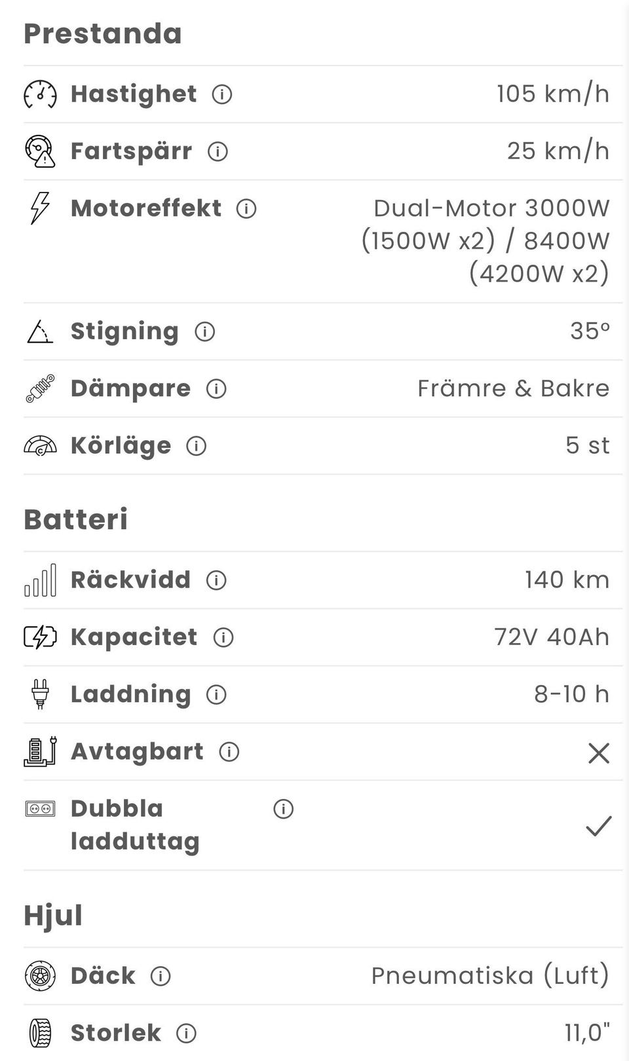629x1061 pixels.
Task: Click the X mark for Avtagbart
Action: (x=599, y=753)
